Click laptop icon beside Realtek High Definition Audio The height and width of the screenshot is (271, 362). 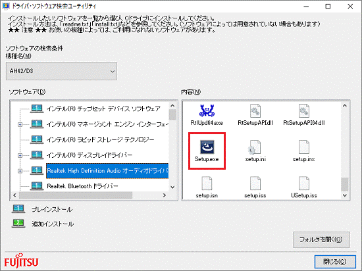pos(37,170)
